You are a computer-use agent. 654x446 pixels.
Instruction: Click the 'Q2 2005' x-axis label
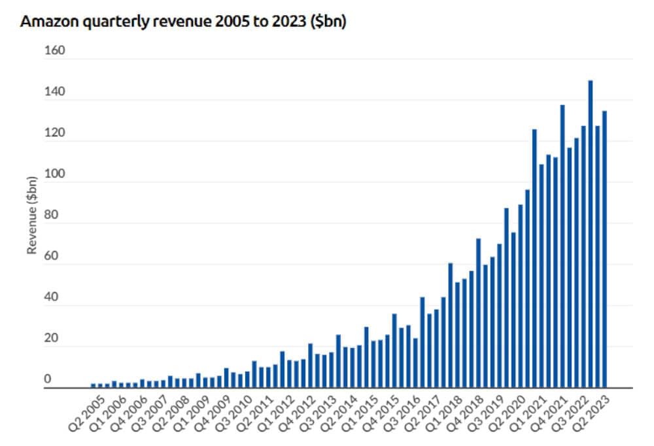click(x=85, y=413)
